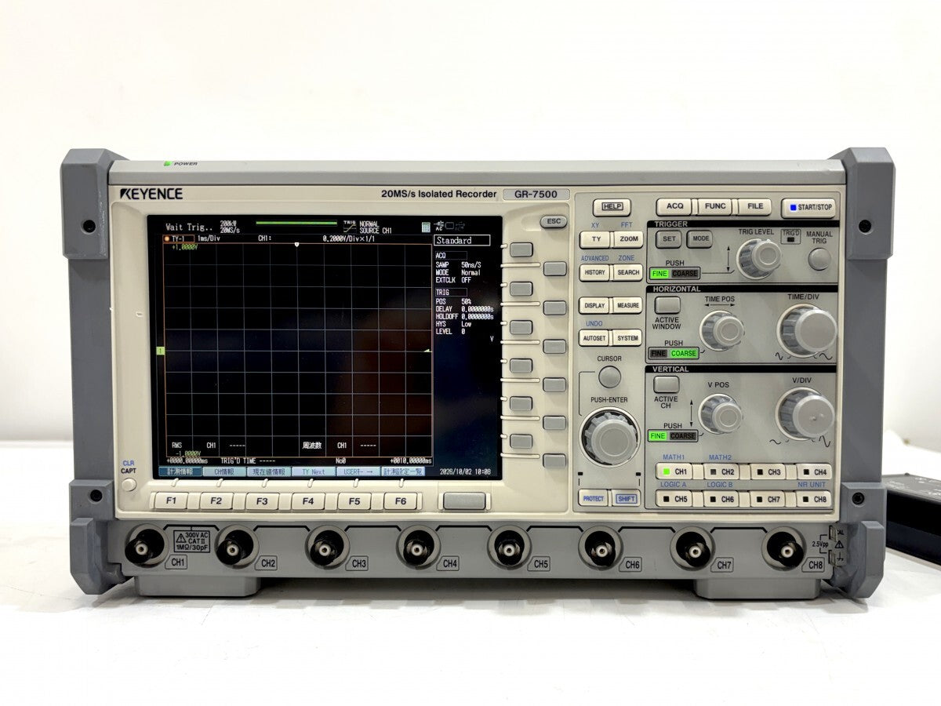Screen dimensions: 941x706
Task: Click the green channel 1 marker on the waveform's left edge
Action: (x=160, y=351)
